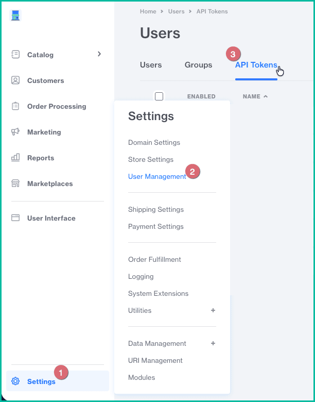Click the Reports bar chart icon

(x=15, y=157)
